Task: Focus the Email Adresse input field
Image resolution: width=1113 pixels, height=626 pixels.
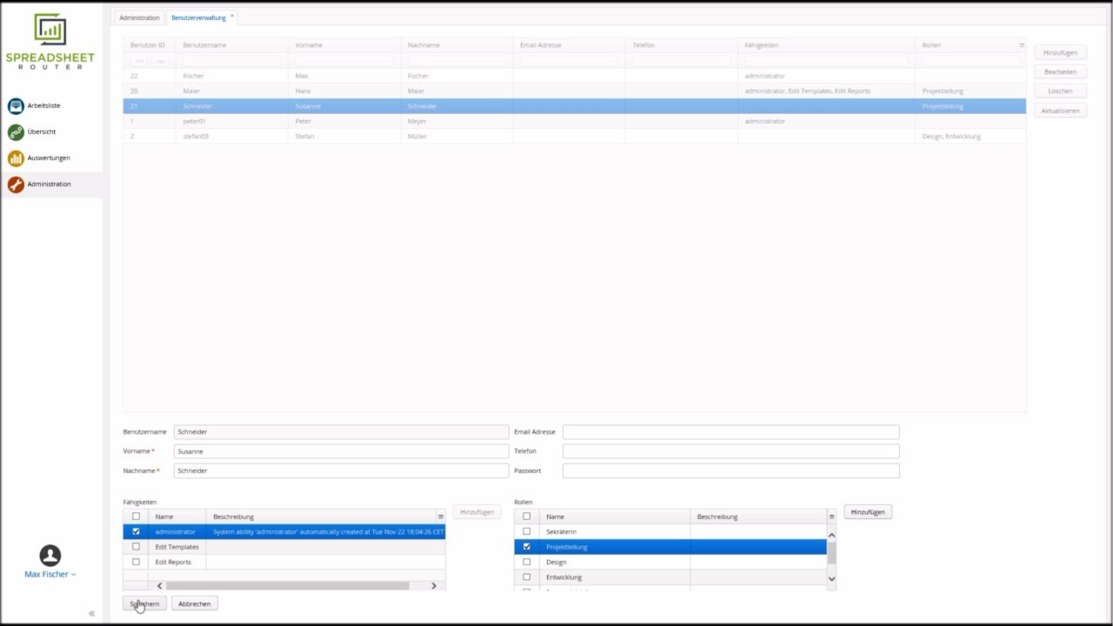Action: (730, 432)
